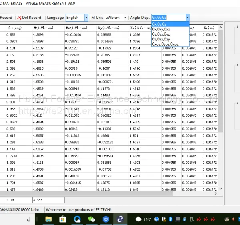Select the Mx cell 0.0014865
The height and width of the screenshot is (225, 240).
coord(80,169)
